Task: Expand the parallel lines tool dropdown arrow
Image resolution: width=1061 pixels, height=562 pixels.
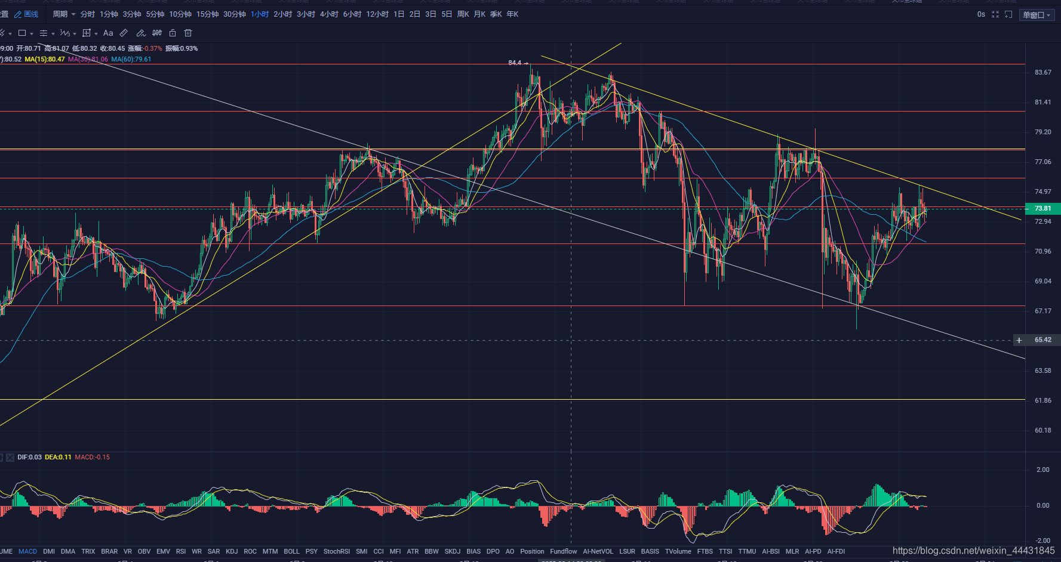Action: pos(53,33)
